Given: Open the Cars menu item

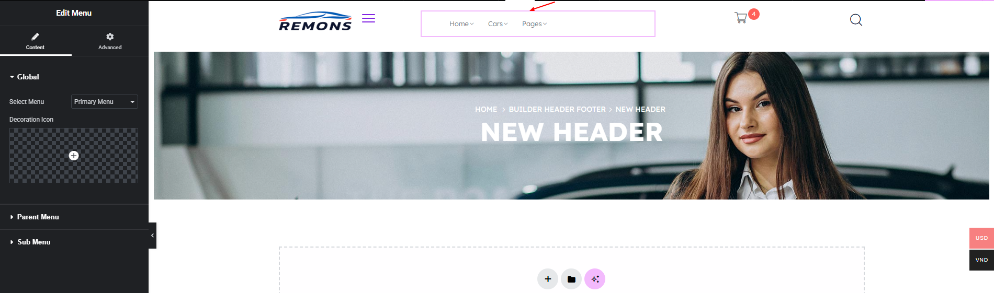Looking at the screenshot, I should 498,24.
